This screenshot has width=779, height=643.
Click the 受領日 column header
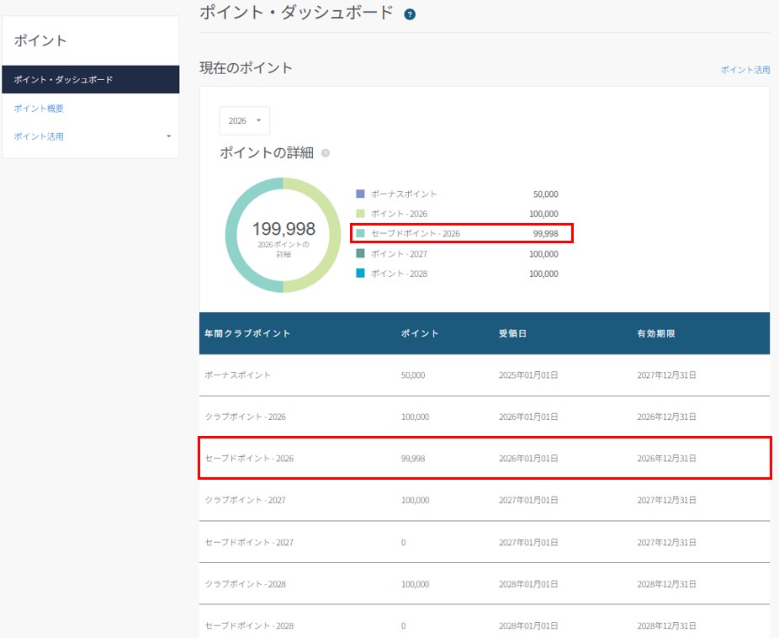(x=512, y=333)
